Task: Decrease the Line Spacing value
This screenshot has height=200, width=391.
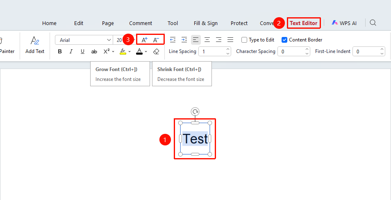Action: tap(228, 53)
